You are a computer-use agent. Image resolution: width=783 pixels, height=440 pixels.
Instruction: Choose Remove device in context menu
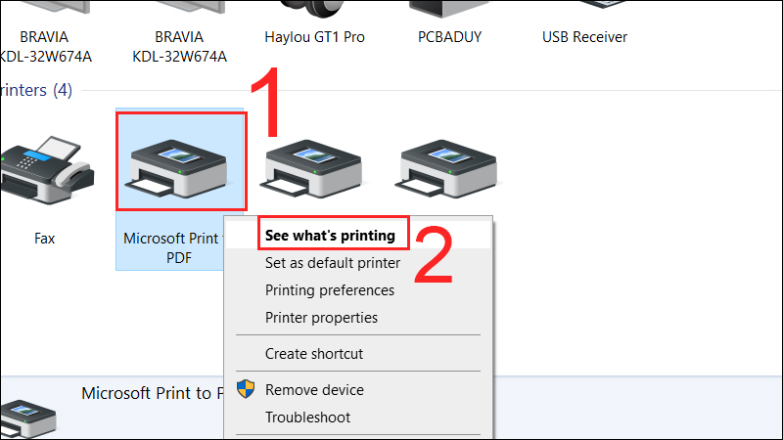tap(314, 389)
